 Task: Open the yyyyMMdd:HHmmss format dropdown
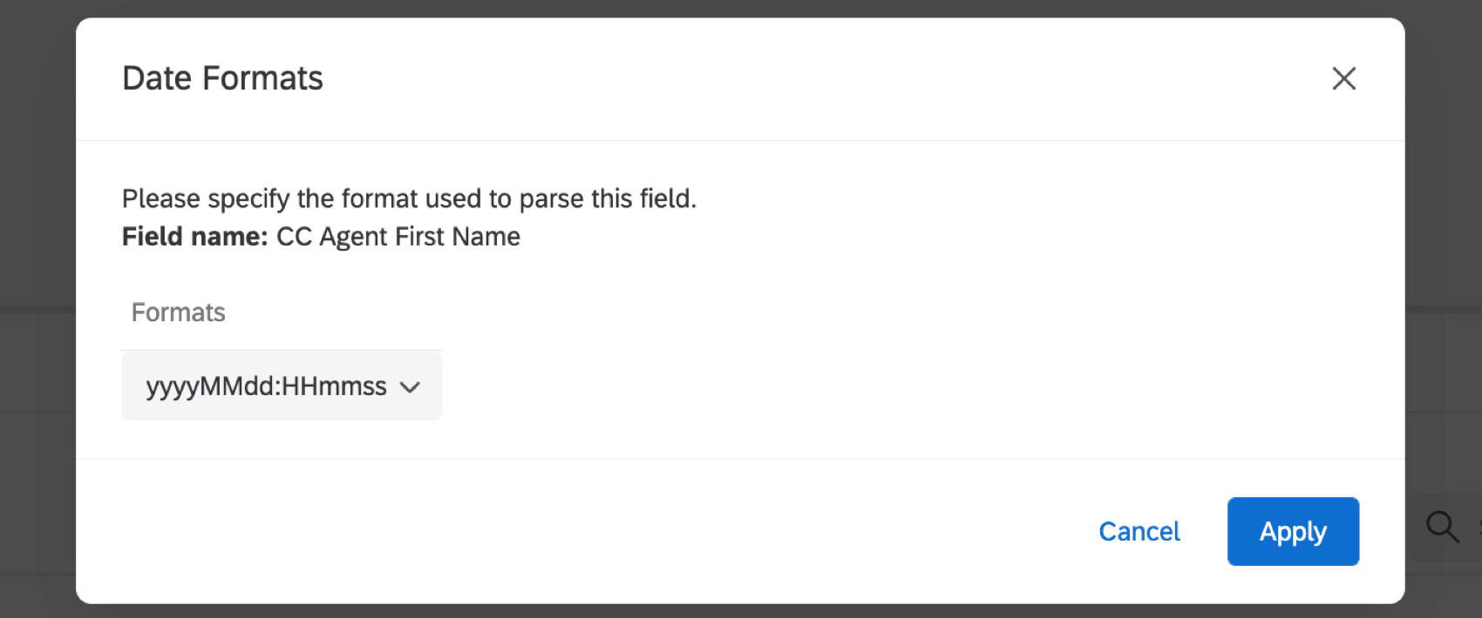(x=281, y=386)
